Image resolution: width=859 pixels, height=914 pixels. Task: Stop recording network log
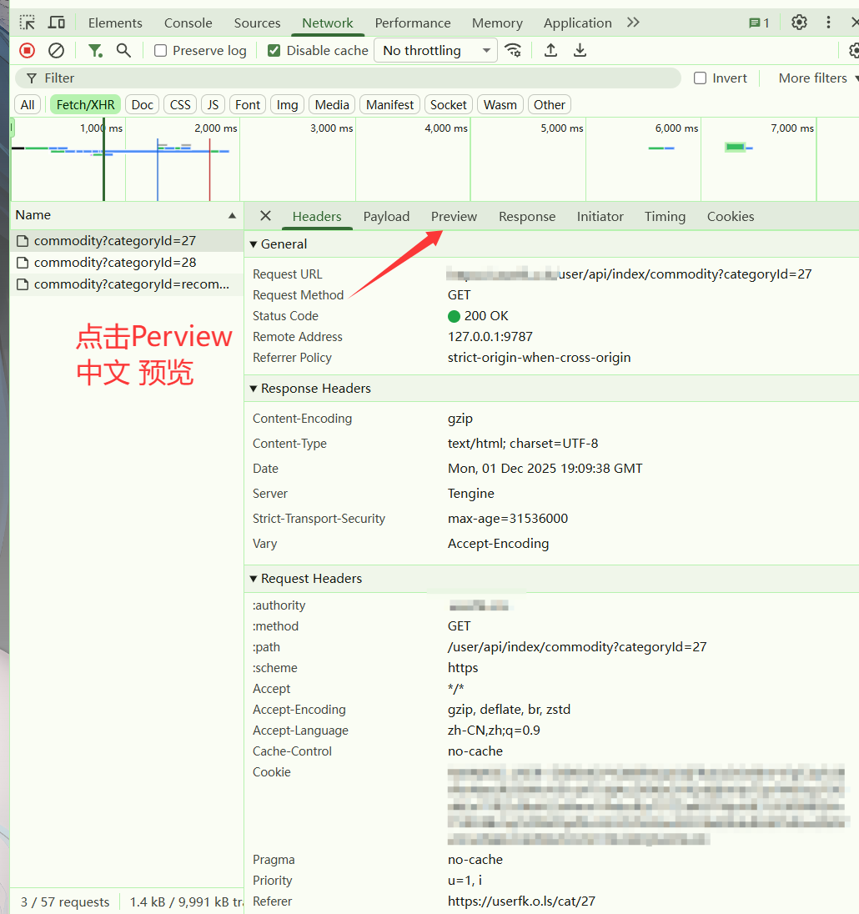coord(28,51)
